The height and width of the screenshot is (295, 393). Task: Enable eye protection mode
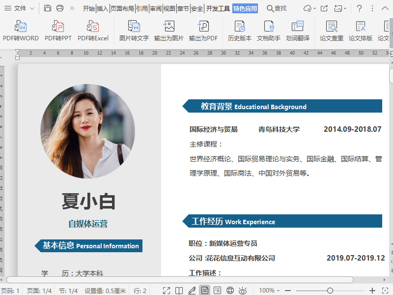coord(242,291)
